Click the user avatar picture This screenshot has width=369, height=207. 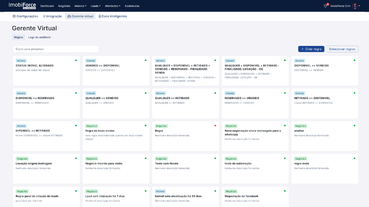[x=355, y=6]
